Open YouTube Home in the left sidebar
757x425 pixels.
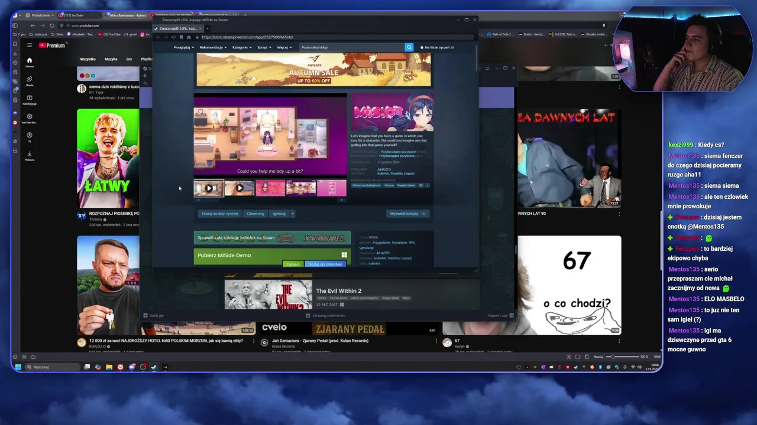(29, 62)
